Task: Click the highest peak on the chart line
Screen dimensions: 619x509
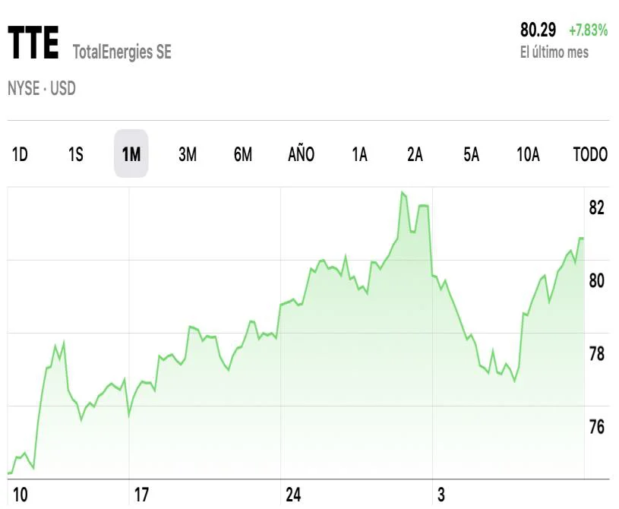Action: tap(403, 193)
